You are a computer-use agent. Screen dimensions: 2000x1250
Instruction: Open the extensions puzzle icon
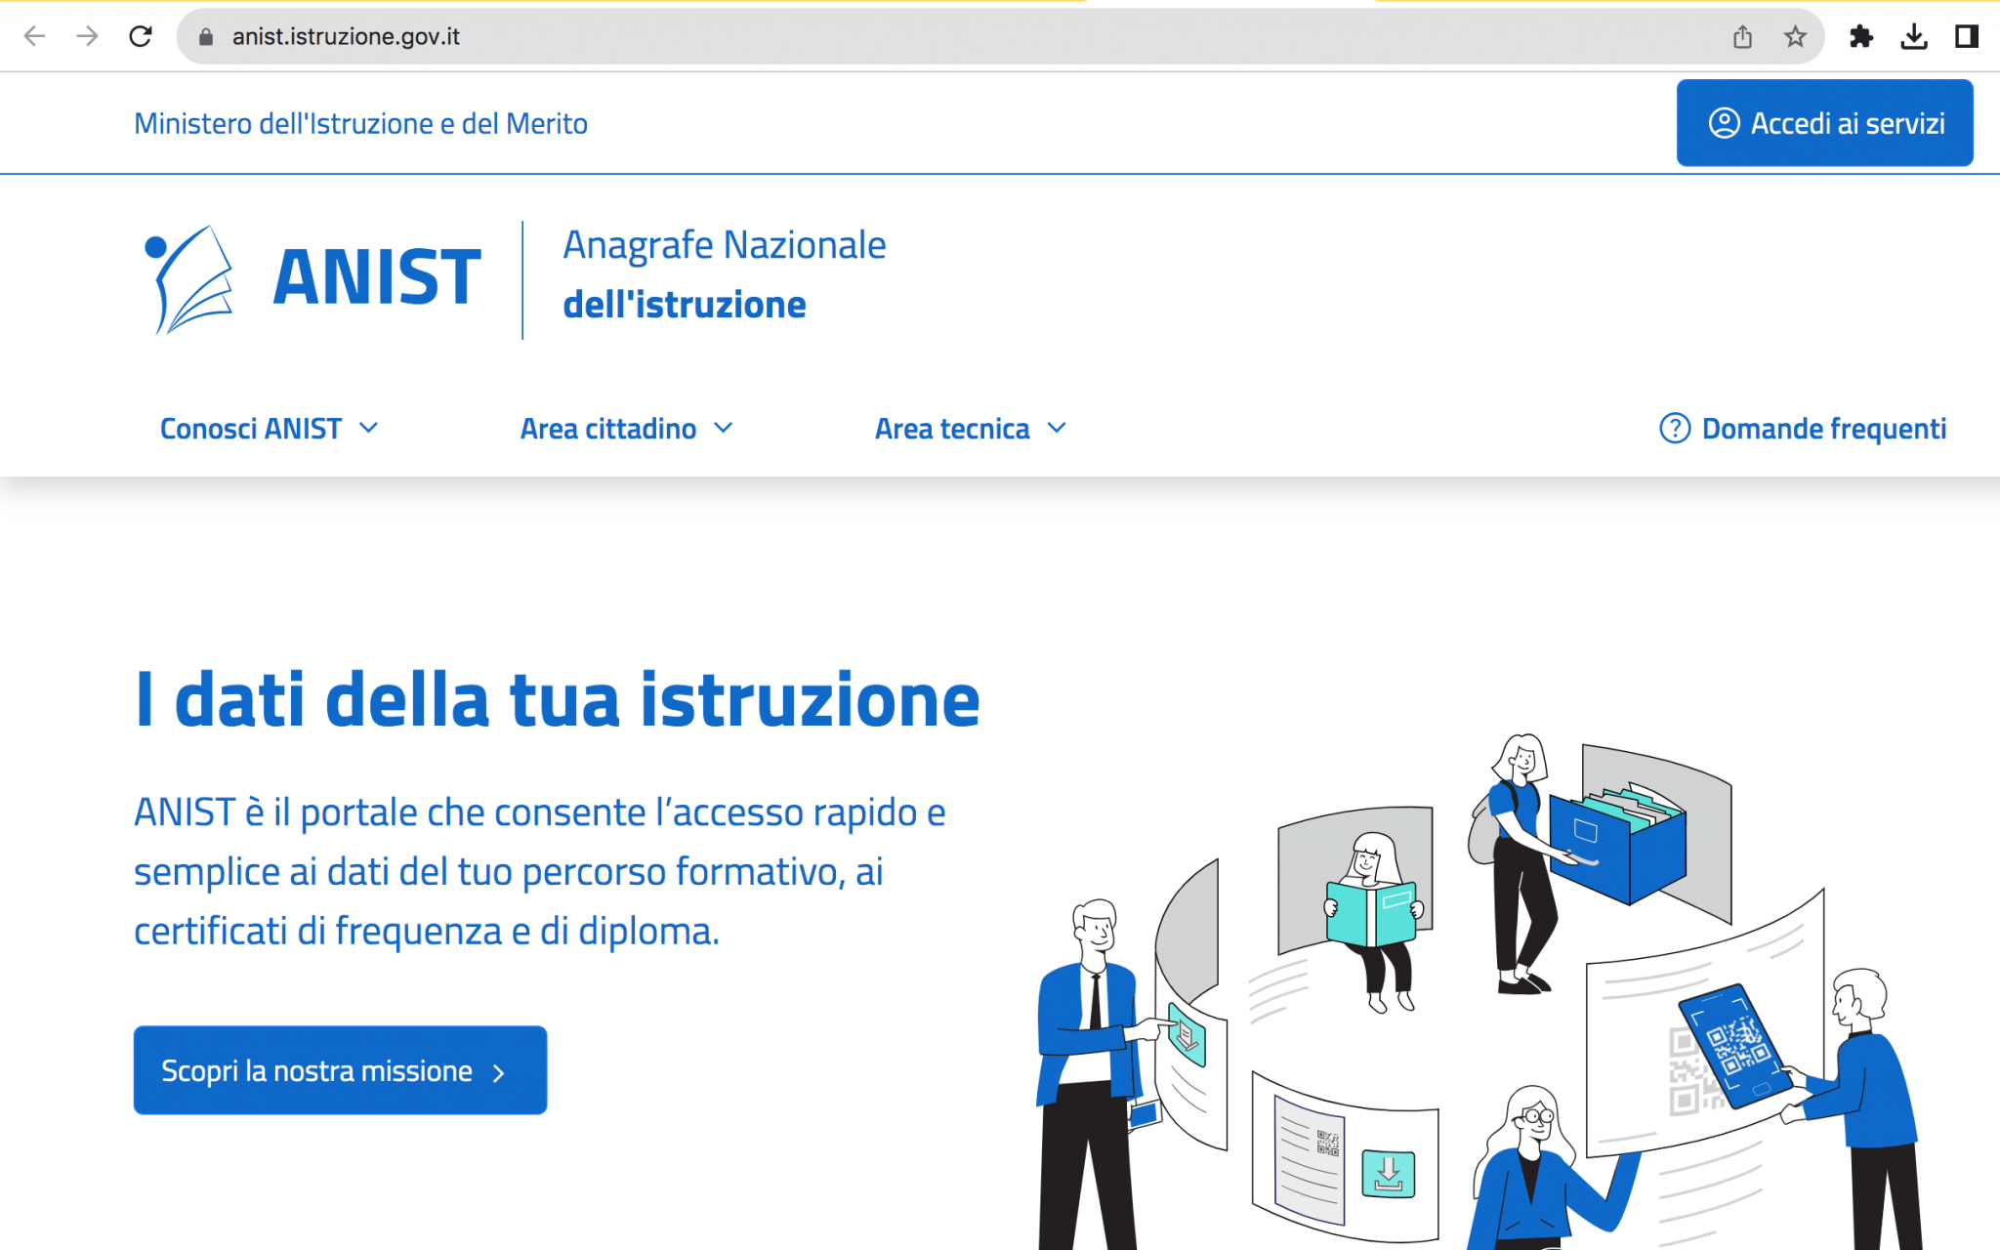point(1861,37)
